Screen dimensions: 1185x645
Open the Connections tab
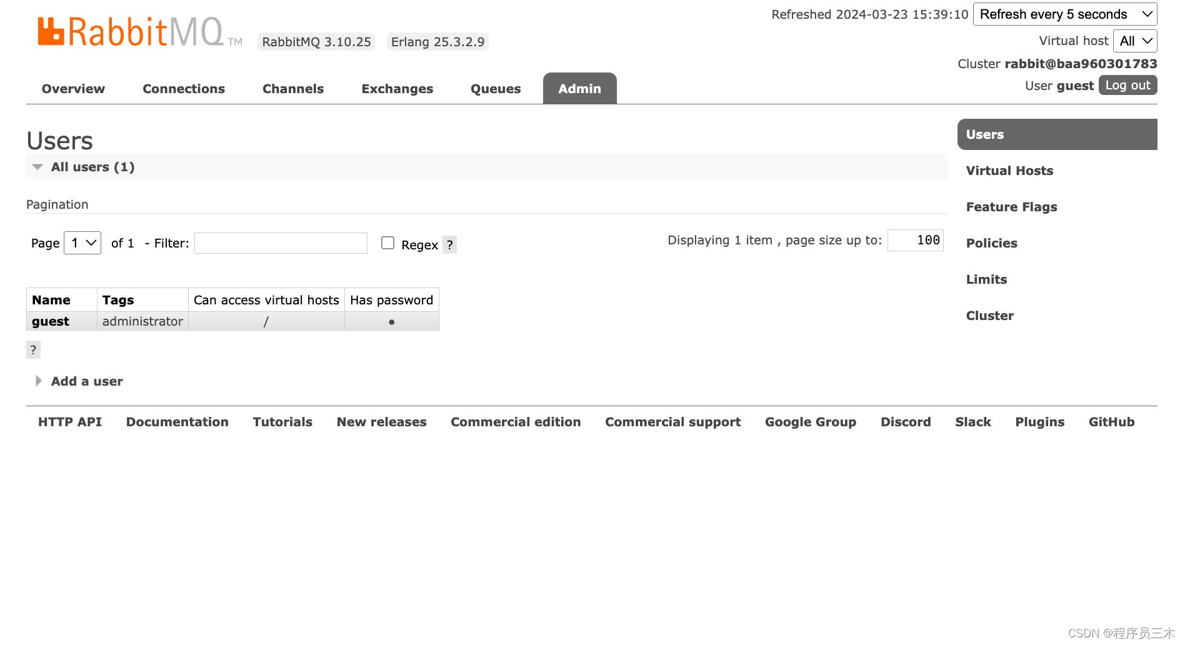(184, 88)
